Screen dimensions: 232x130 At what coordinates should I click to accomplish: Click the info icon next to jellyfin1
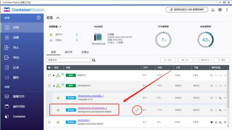pos(63,74)
